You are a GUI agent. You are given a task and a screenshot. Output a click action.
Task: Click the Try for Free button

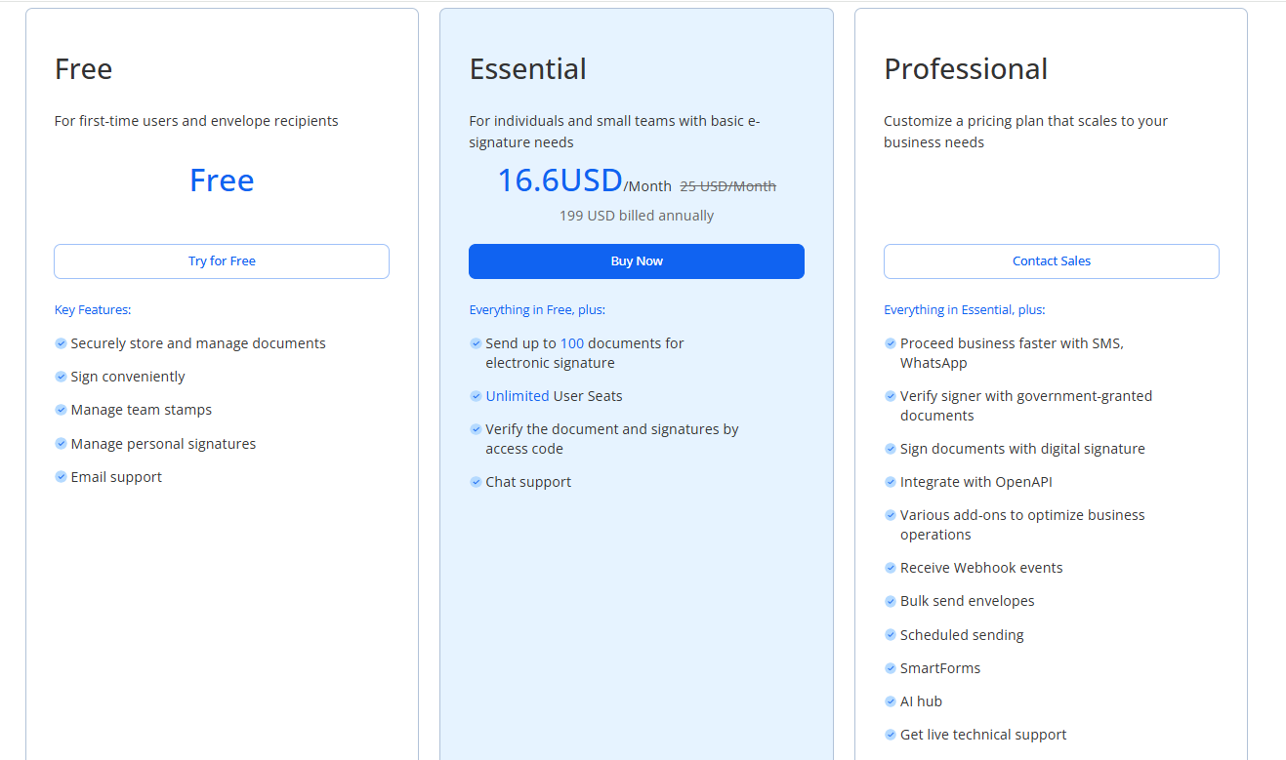pos(222,261)
